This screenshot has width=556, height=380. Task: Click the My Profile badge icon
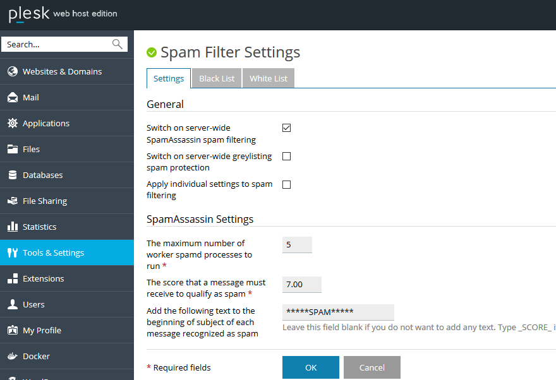coord(13,330)
